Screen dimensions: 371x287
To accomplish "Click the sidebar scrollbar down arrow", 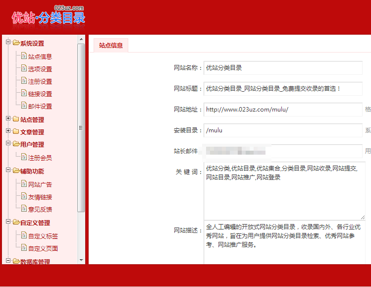I will pos(81,260).
